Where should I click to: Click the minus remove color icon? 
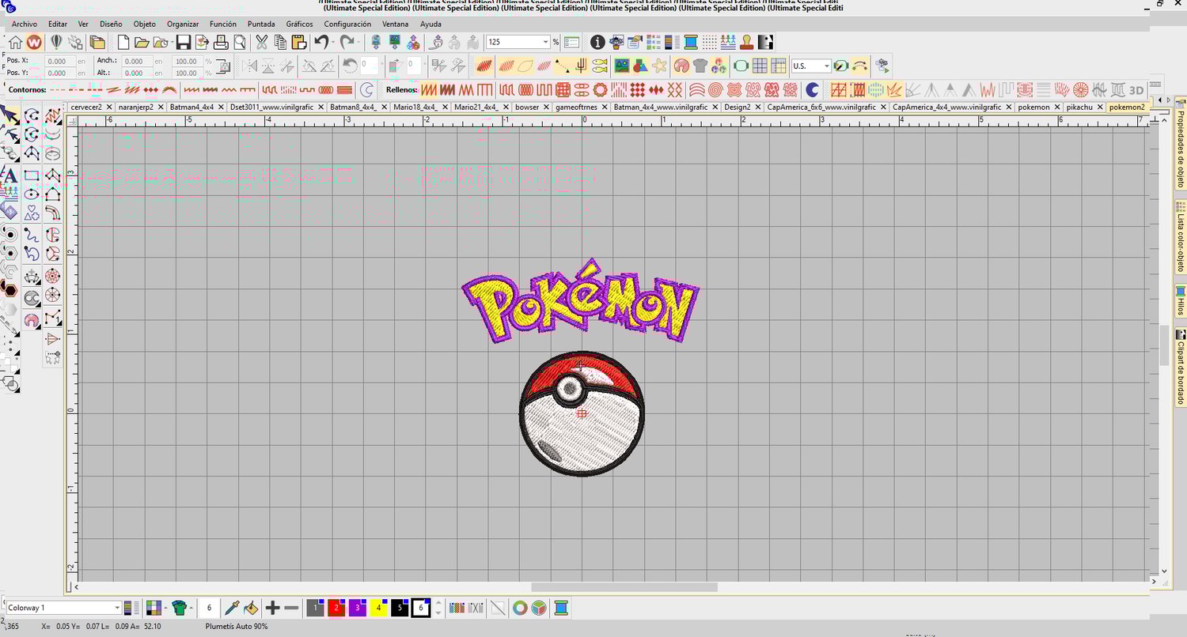click(291, 608)
